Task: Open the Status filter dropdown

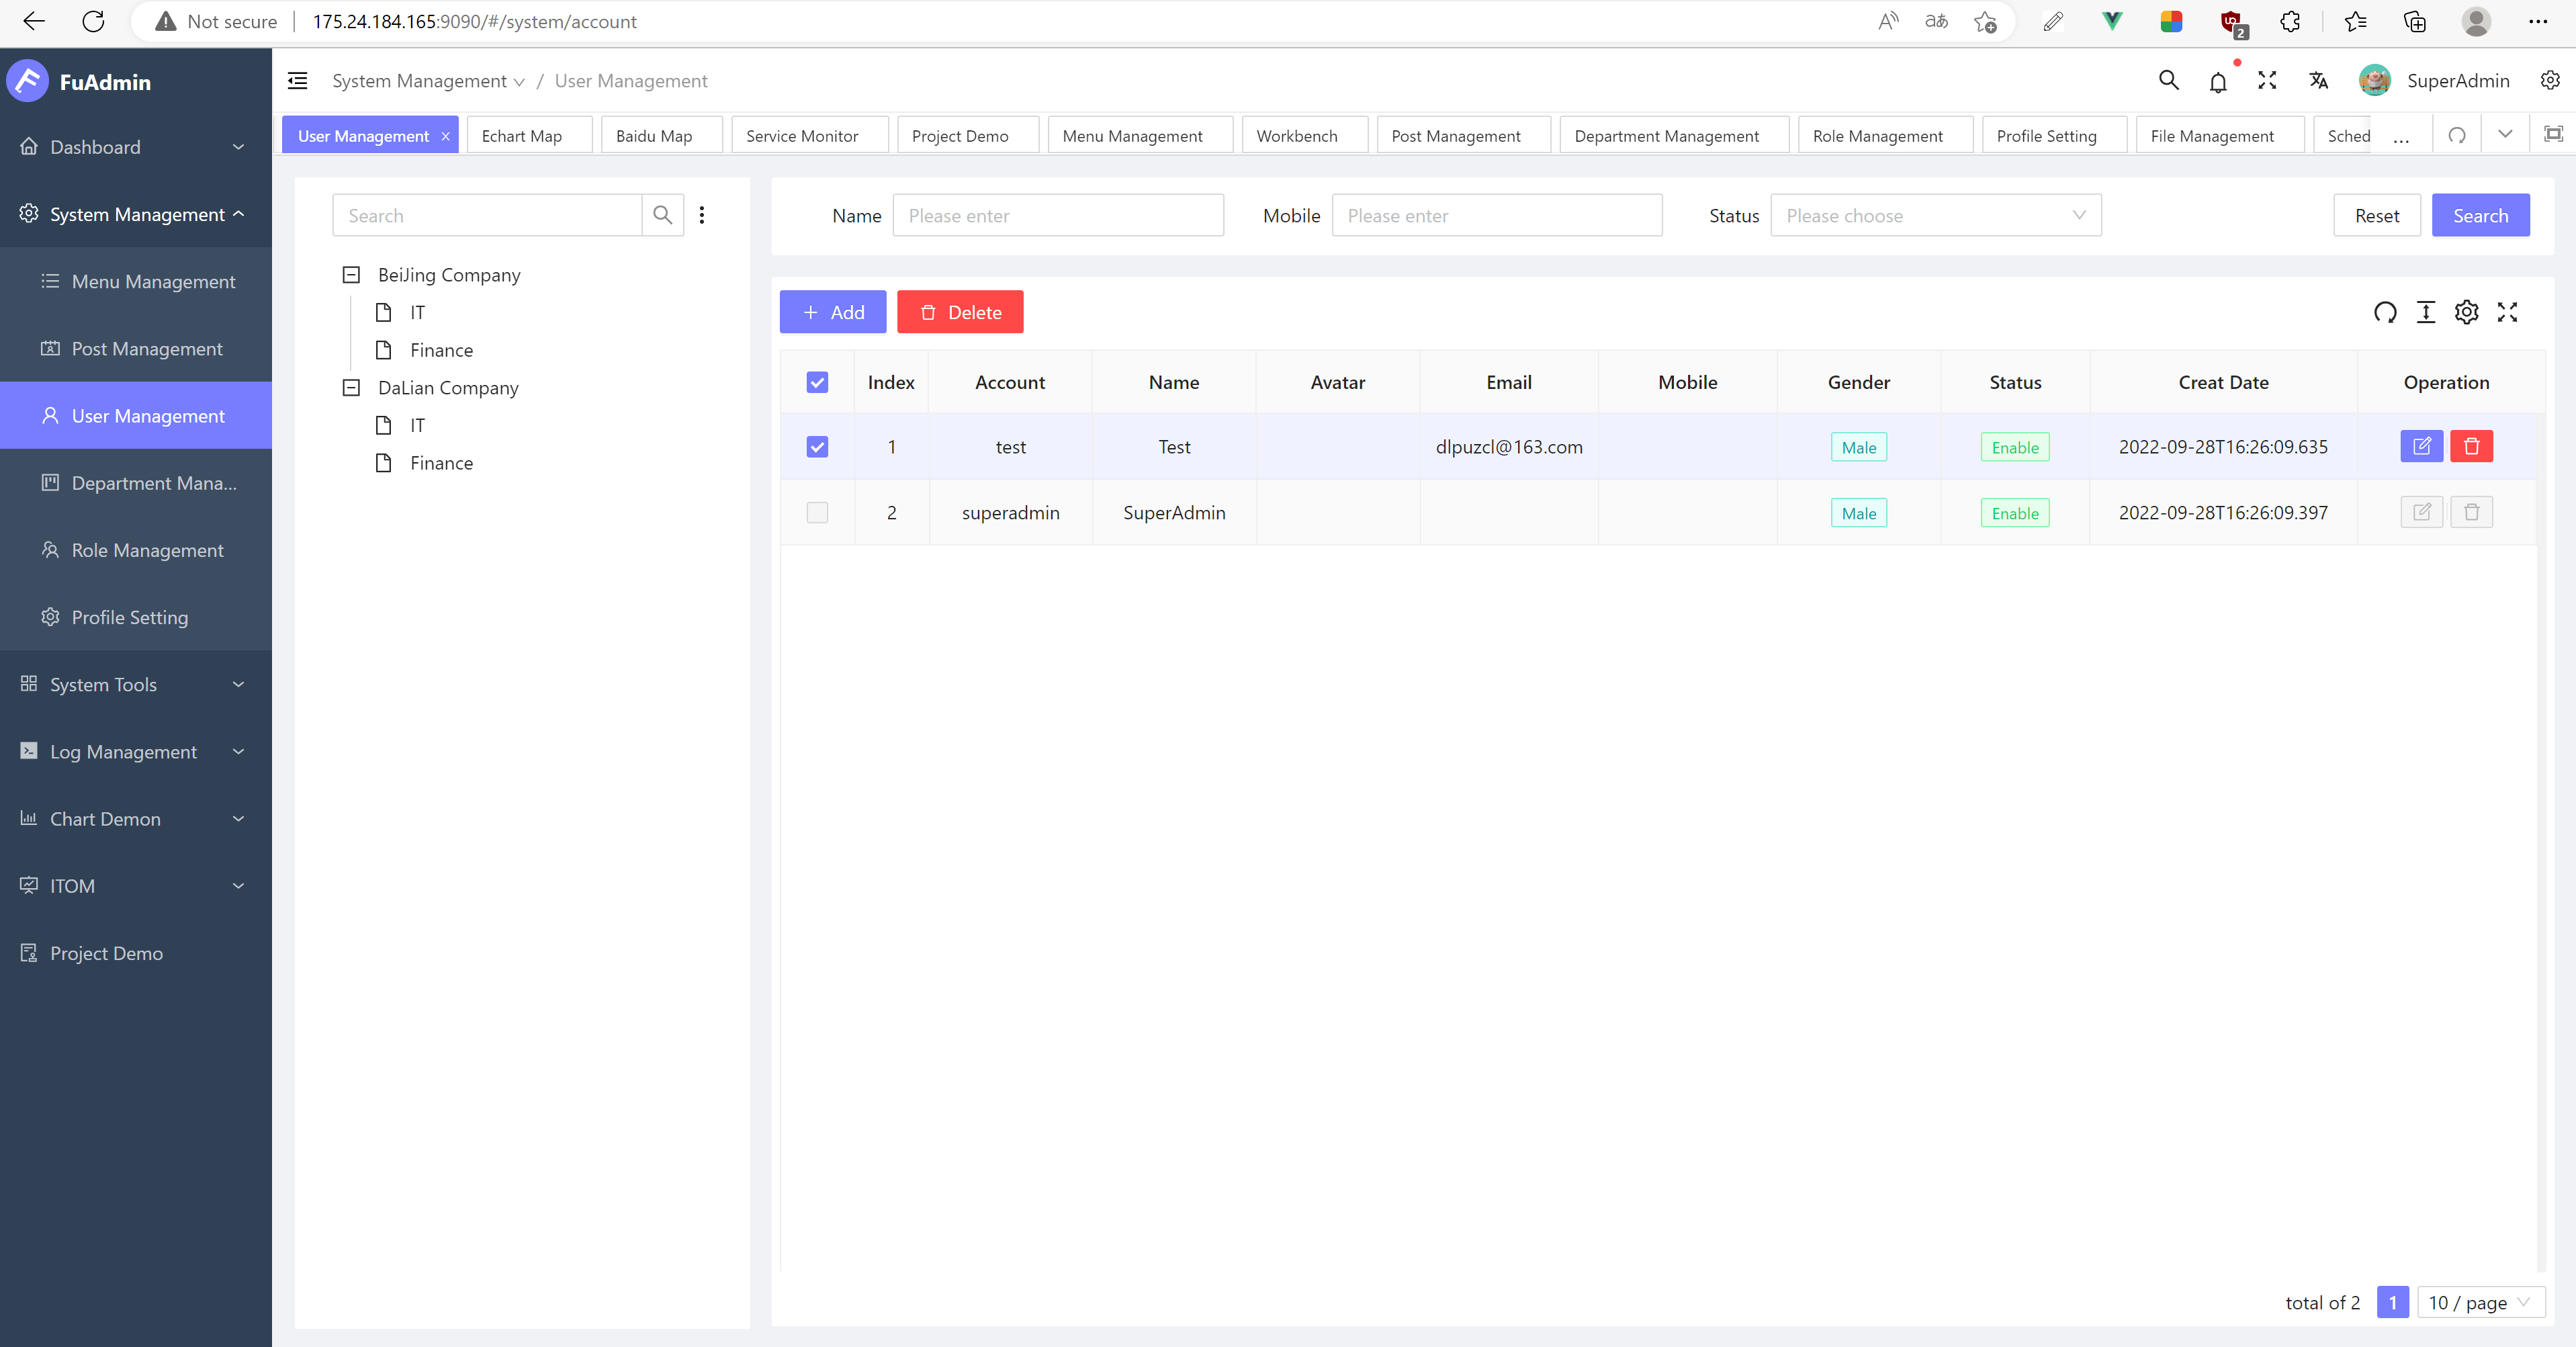Action: click(1935, 216)
